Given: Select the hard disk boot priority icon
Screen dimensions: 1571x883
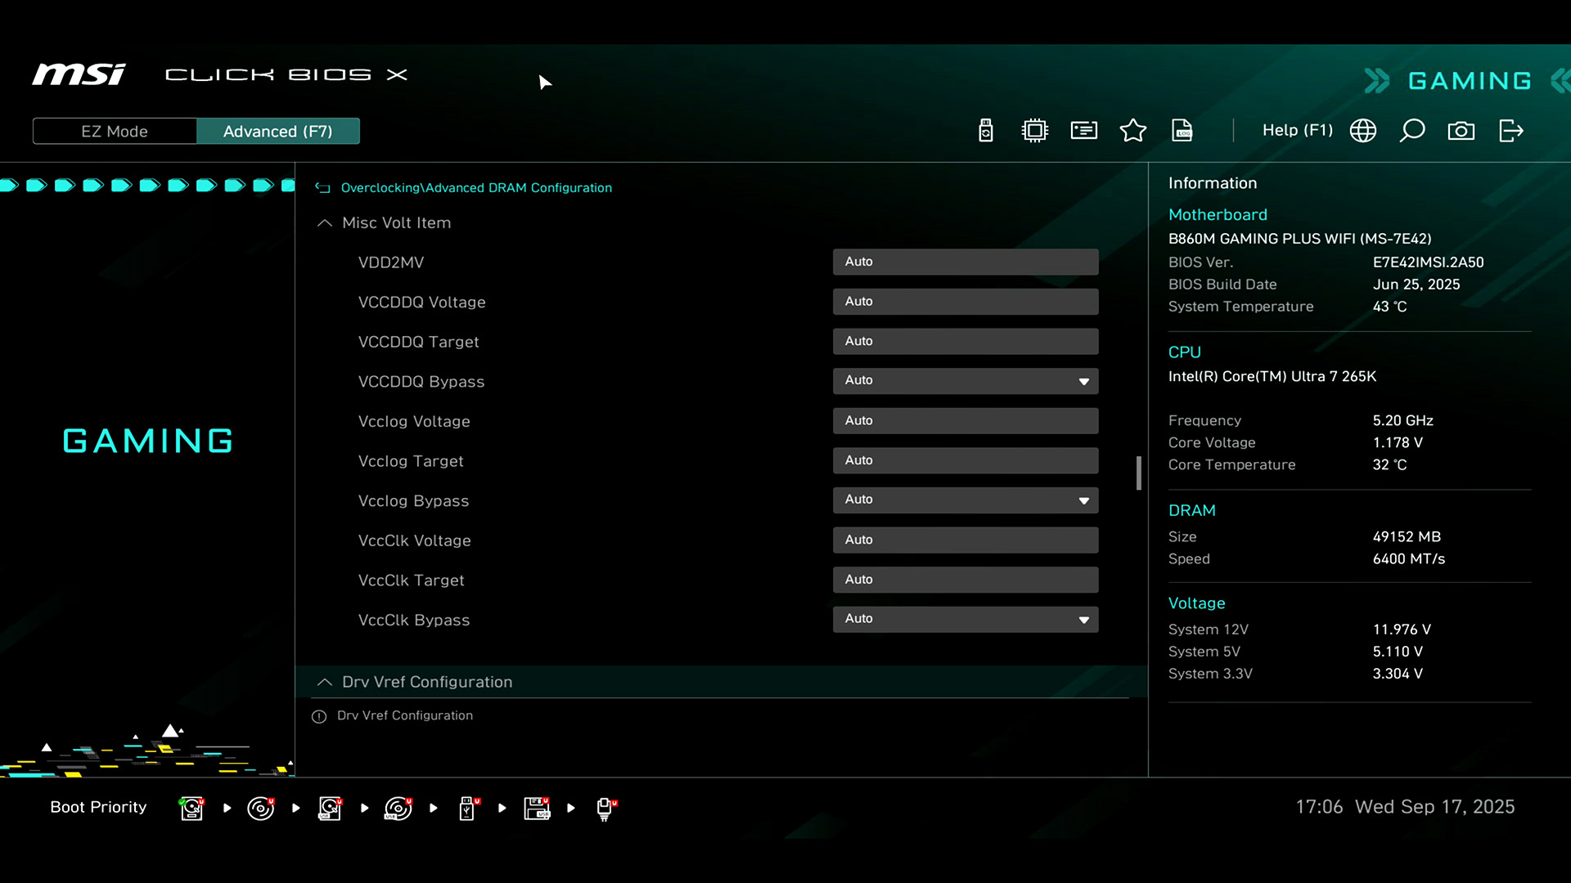Looking at the screenshot, I should tap(191, 808).
